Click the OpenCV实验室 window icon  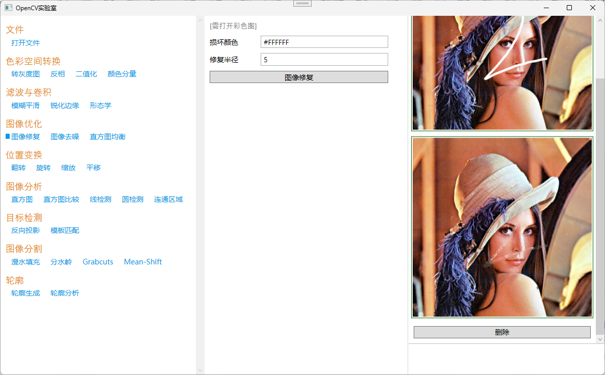point(9,8)
